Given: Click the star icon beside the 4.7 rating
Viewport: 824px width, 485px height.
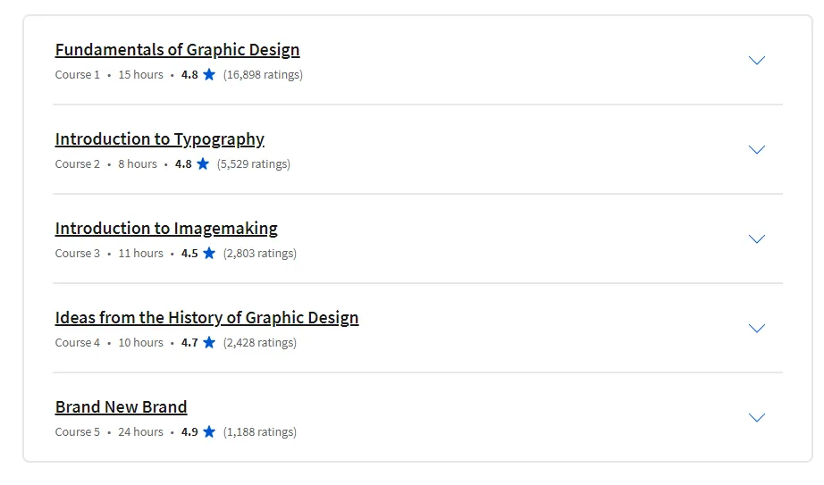Looking at the screenshot, I should coord(209,343).
